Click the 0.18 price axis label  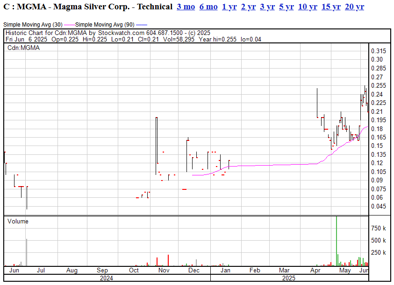[x=377, y=129]
